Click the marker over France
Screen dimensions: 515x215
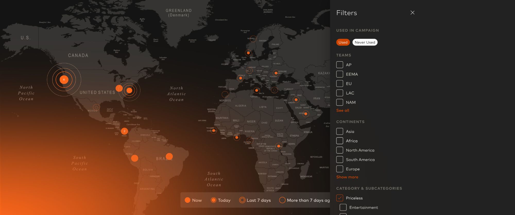tap(241, 78)
